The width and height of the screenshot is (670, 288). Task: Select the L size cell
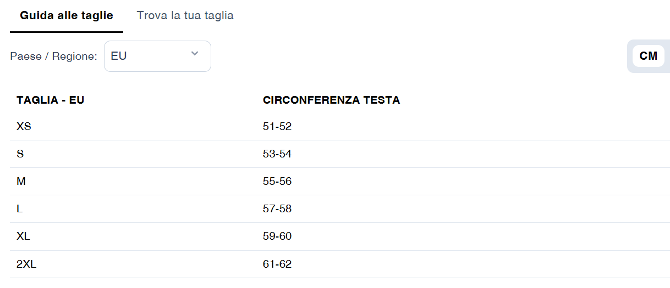(20, 208)
